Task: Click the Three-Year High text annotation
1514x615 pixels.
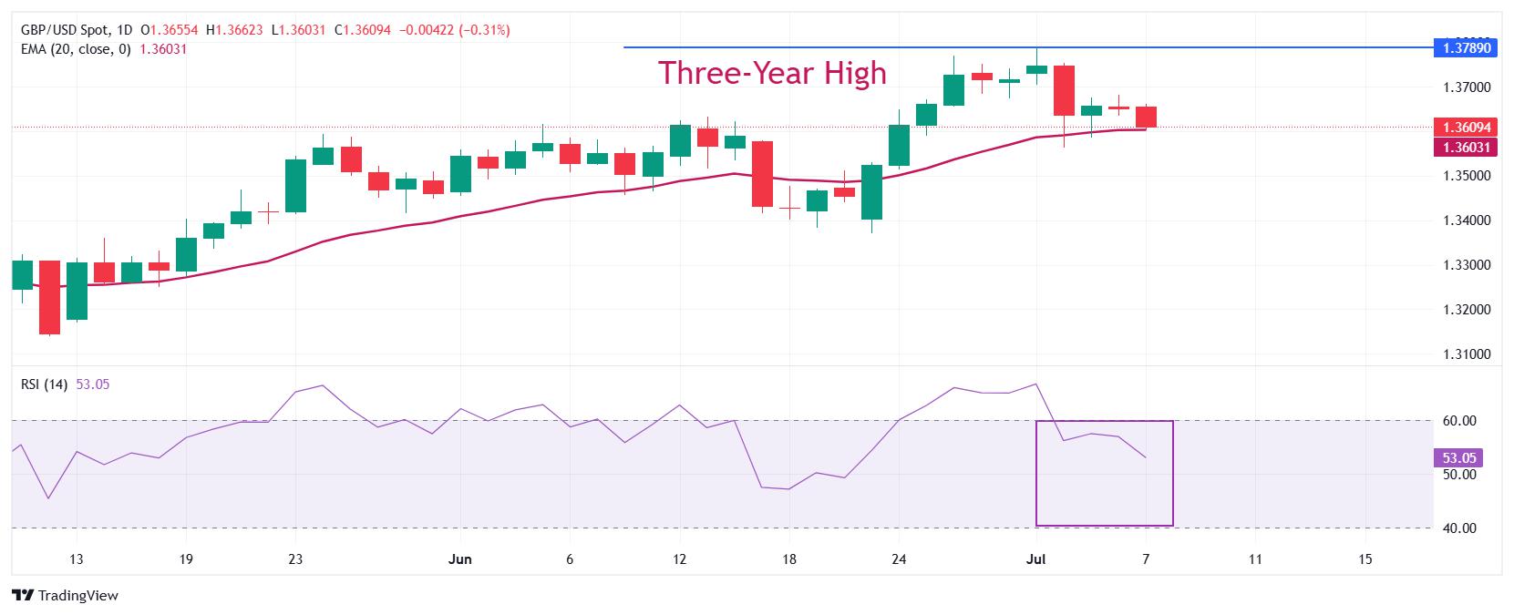Action: pos(772,73)
